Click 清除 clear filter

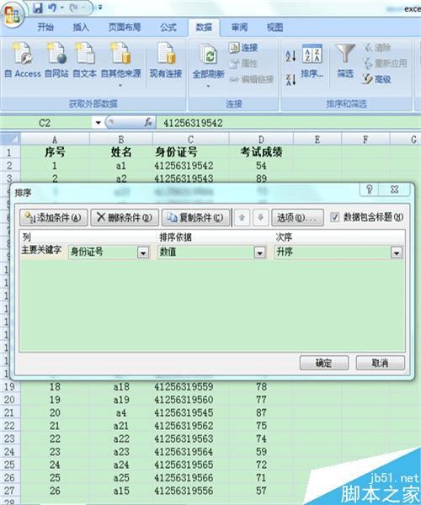click(x=377, y=48)
